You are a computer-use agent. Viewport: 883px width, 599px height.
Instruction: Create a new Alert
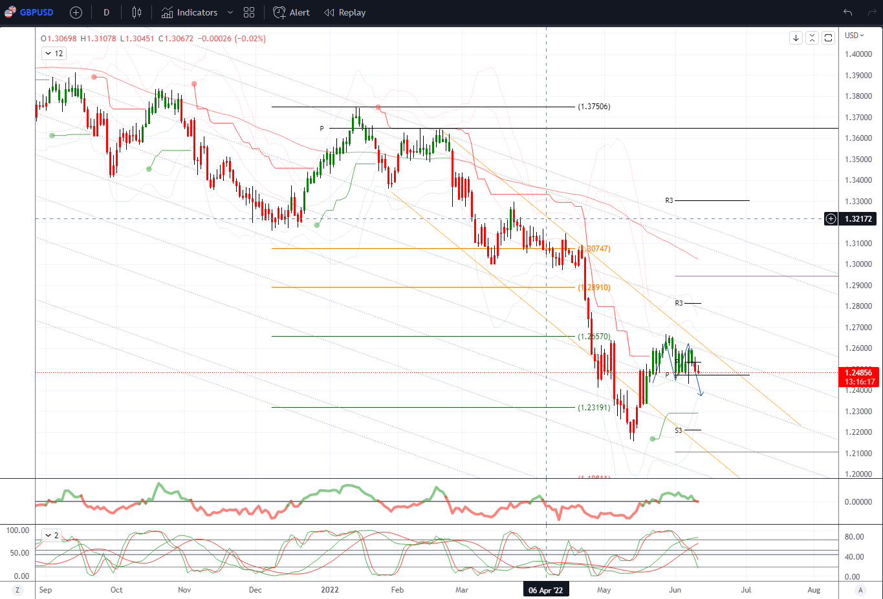pos(291,12)
